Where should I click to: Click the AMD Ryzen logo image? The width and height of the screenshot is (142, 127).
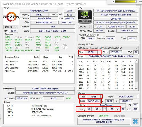pyautogui.click(x=11, y=17)
